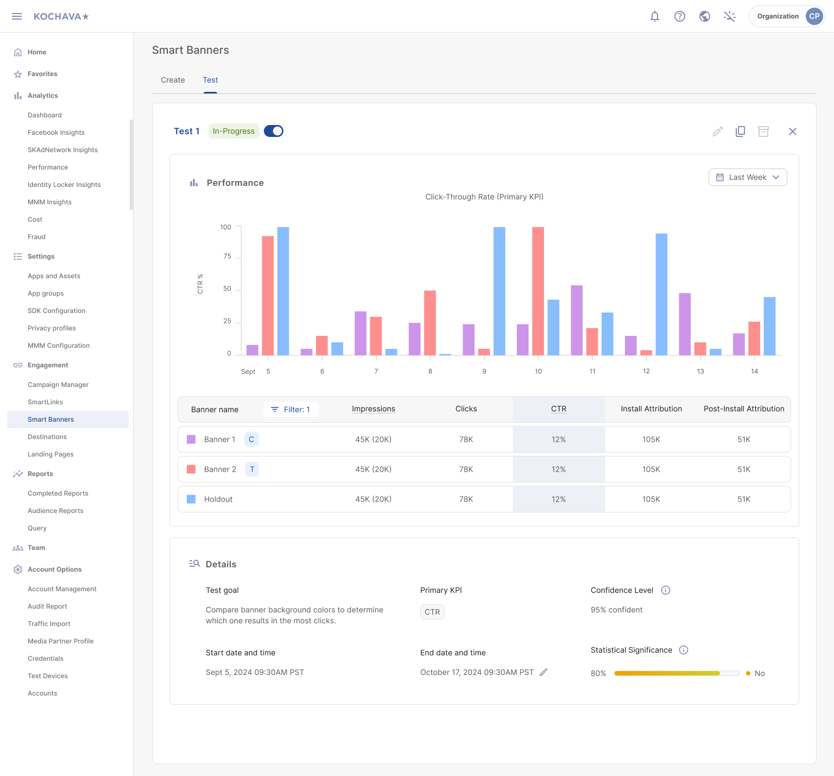Open the Last Week date range dropdown
The height and width of the screenshot is (776, 834).
coord(748,177)
